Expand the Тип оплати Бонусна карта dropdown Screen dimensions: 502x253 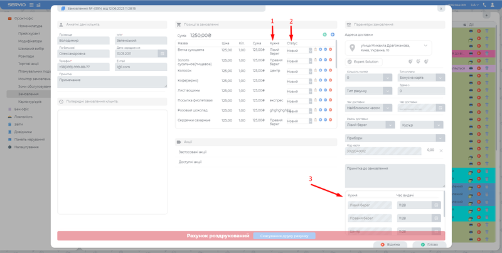click(x=441, y=77)
